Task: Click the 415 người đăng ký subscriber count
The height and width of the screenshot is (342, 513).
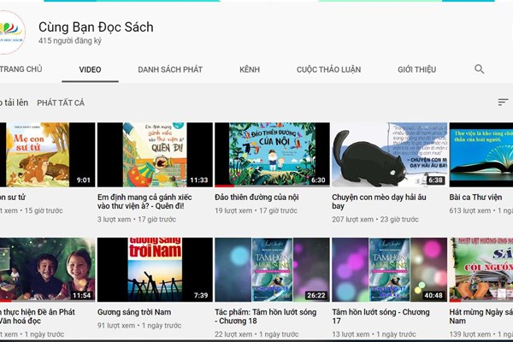Action: coord(70,41)
